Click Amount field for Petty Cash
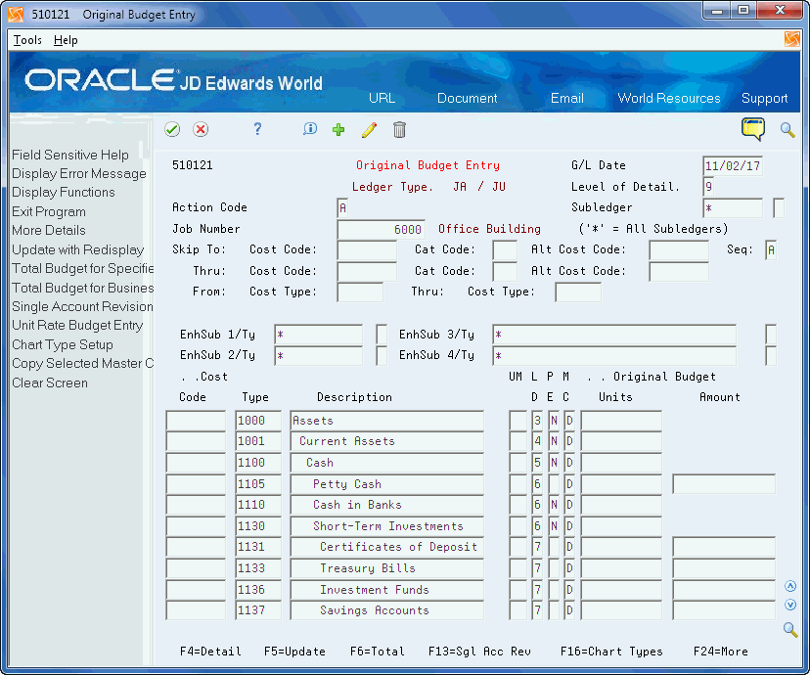The width and height of the screenshot is (810, 675). 724,484
